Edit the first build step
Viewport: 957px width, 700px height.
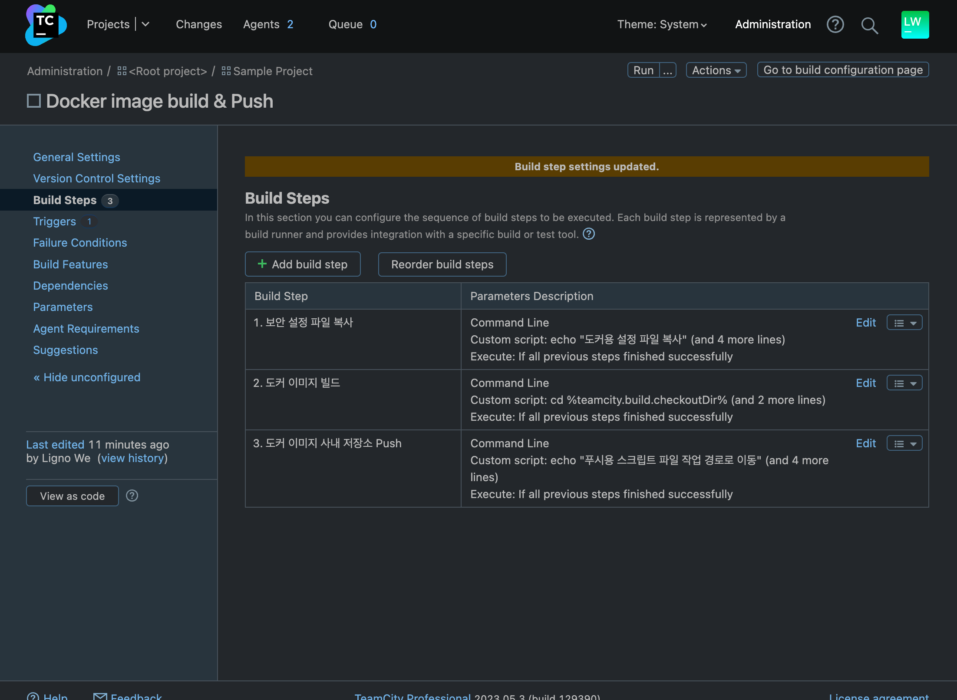[865, 323]
